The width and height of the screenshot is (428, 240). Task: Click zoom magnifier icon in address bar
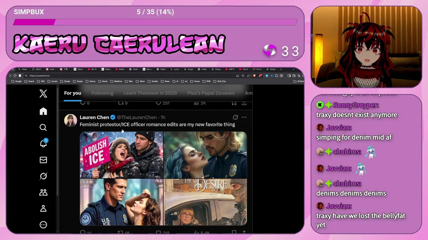tap(243, 76)
